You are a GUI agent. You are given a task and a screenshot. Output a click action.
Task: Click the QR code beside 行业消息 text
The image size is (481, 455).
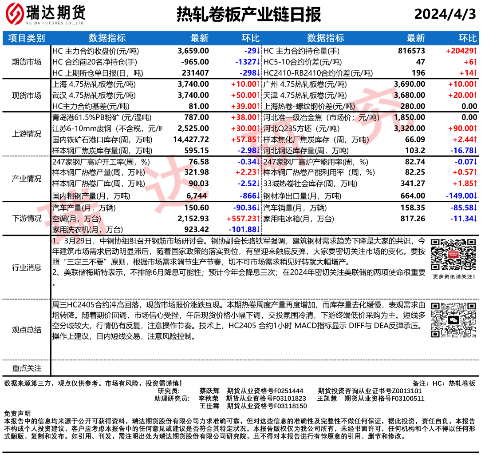pos(452,255)
